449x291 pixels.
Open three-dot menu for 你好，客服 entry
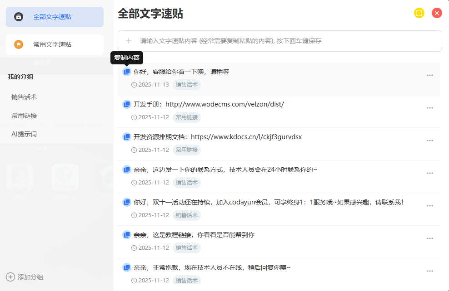(429, 75)
